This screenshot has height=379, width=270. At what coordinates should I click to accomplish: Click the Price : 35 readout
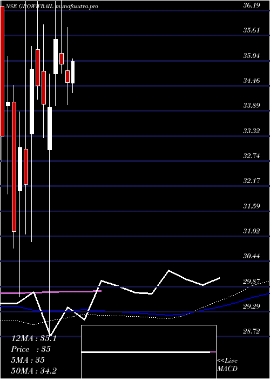pyautogui.click(x=31, y=349)
